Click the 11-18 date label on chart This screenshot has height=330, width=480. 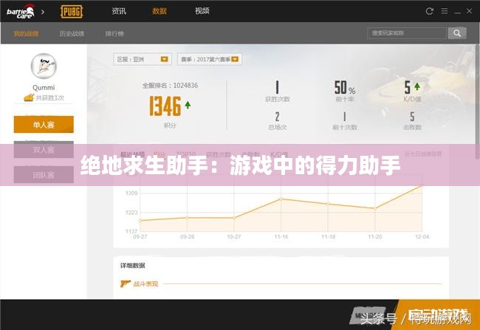328,237
